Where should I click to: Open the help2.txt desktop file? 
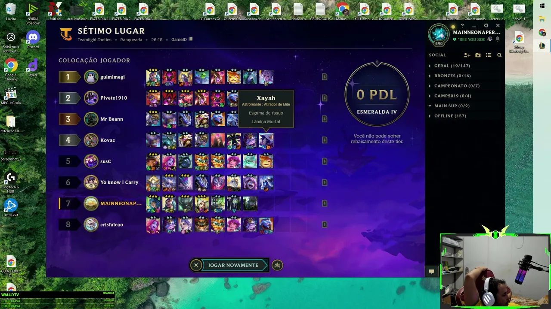click(298, 12)
